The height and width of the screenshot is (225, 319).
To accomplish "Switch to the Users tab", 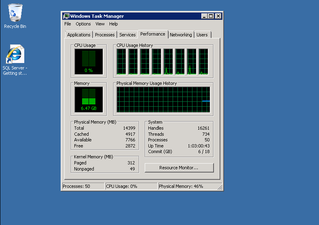I will tap(202, 35).
